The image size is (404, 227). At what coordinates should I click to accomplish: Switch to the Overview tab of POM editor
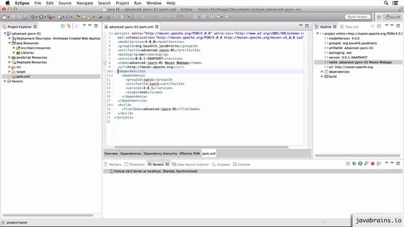click(111, 153)
